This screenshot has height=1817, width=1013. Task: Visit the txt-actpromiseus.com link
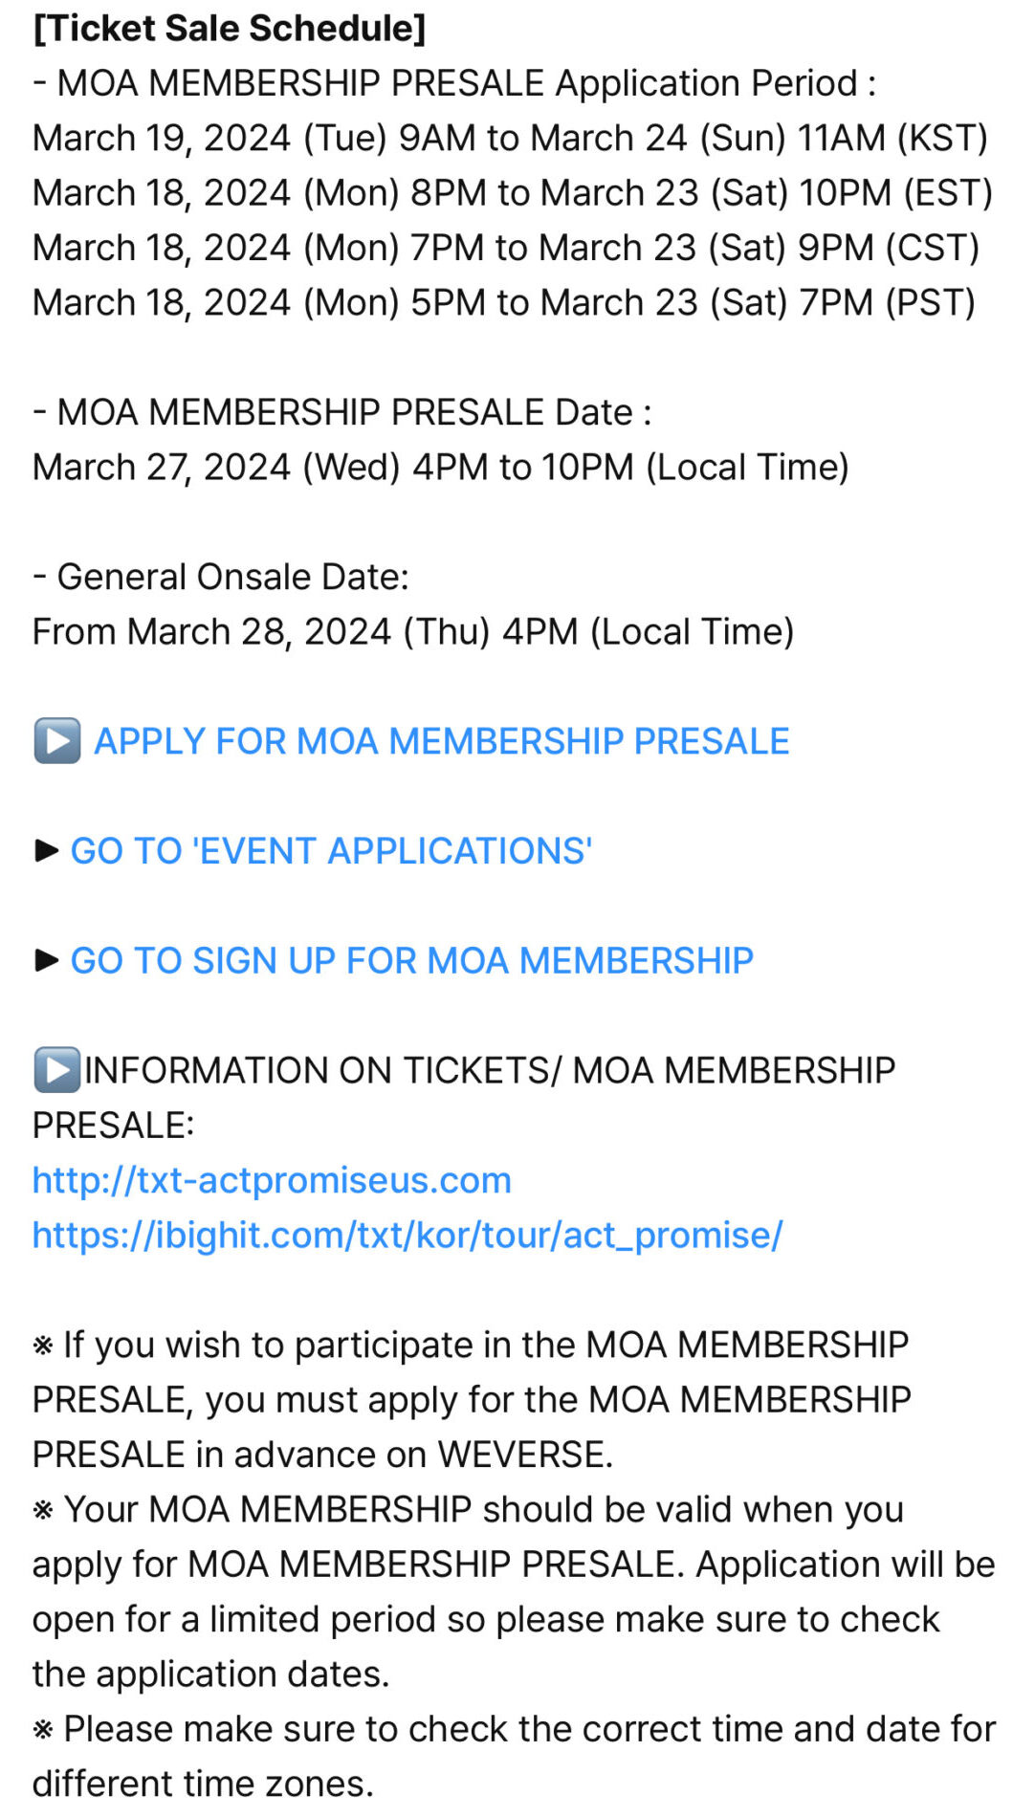[272, 1180]
